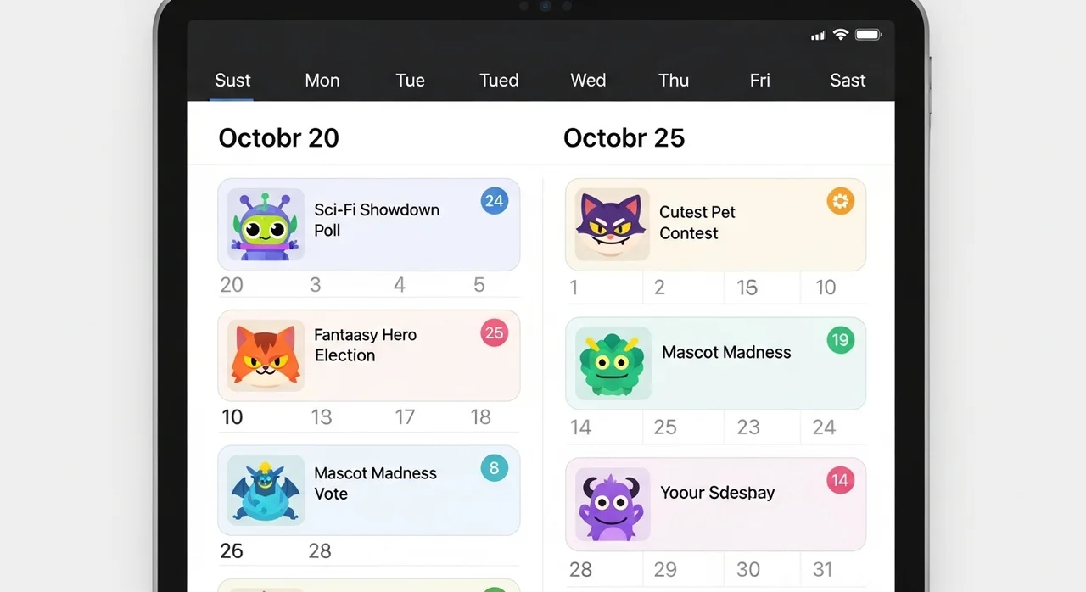Select day 17 under Fantaasy Hero Election
The height and width of the screenshot is (592, 1086).
pyautogui.click(x=405, y=417)
